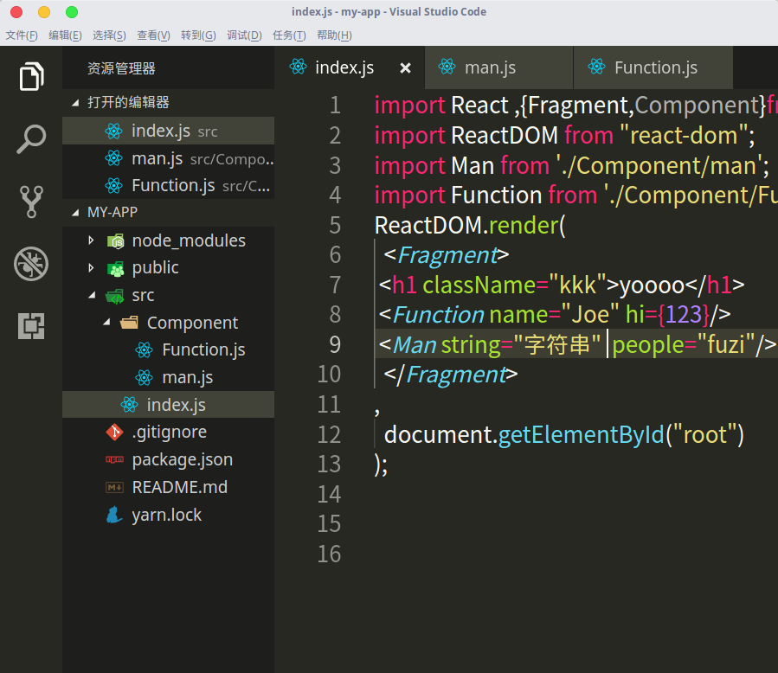Open the 选择(S) menu
The height and width of the screenshot is (673, 778).
coord(109,35)
